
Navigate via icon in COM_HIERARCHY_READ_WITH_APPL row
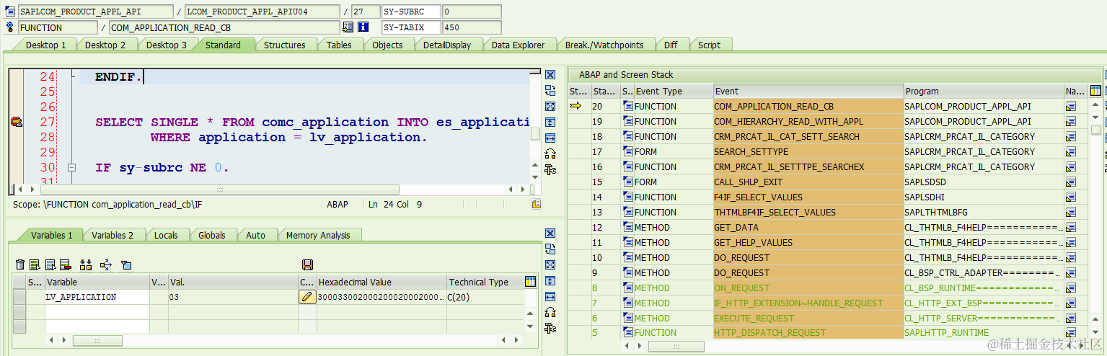(x=1071, y=121)
